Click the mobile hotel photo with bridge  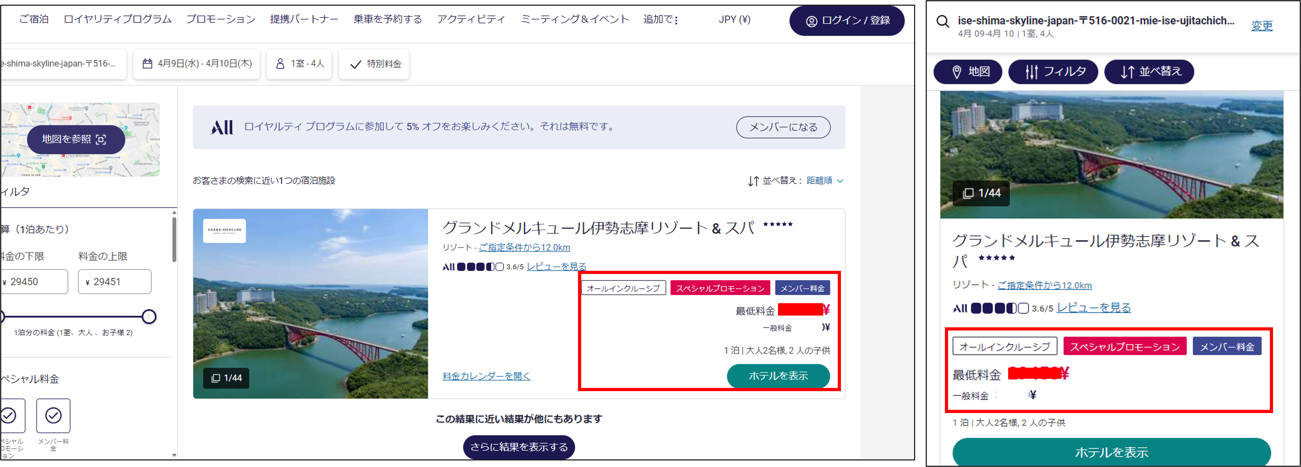1111,155
